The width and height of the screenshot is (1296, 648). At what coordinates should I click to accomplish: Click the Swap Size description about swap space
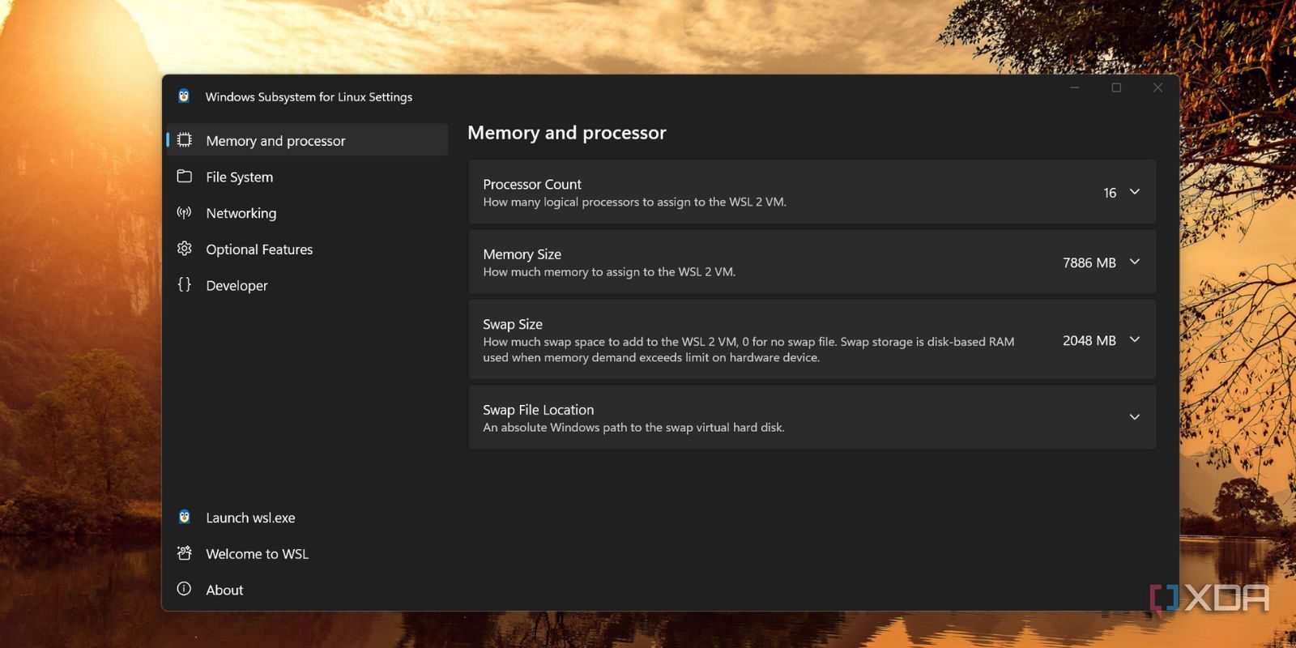[748, 349]
